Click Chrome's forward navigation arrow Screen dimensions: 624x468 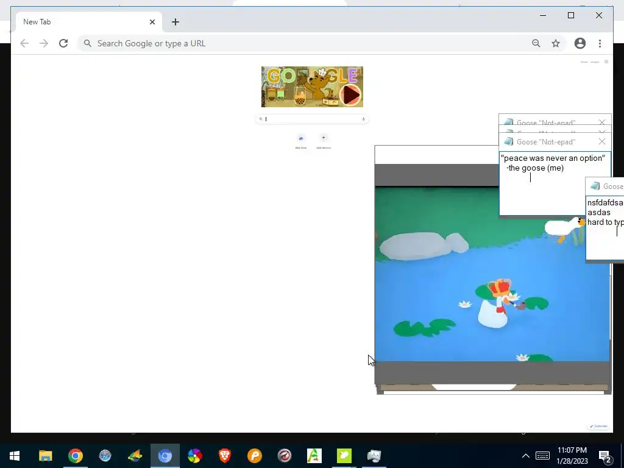click(x=44, y=43)
